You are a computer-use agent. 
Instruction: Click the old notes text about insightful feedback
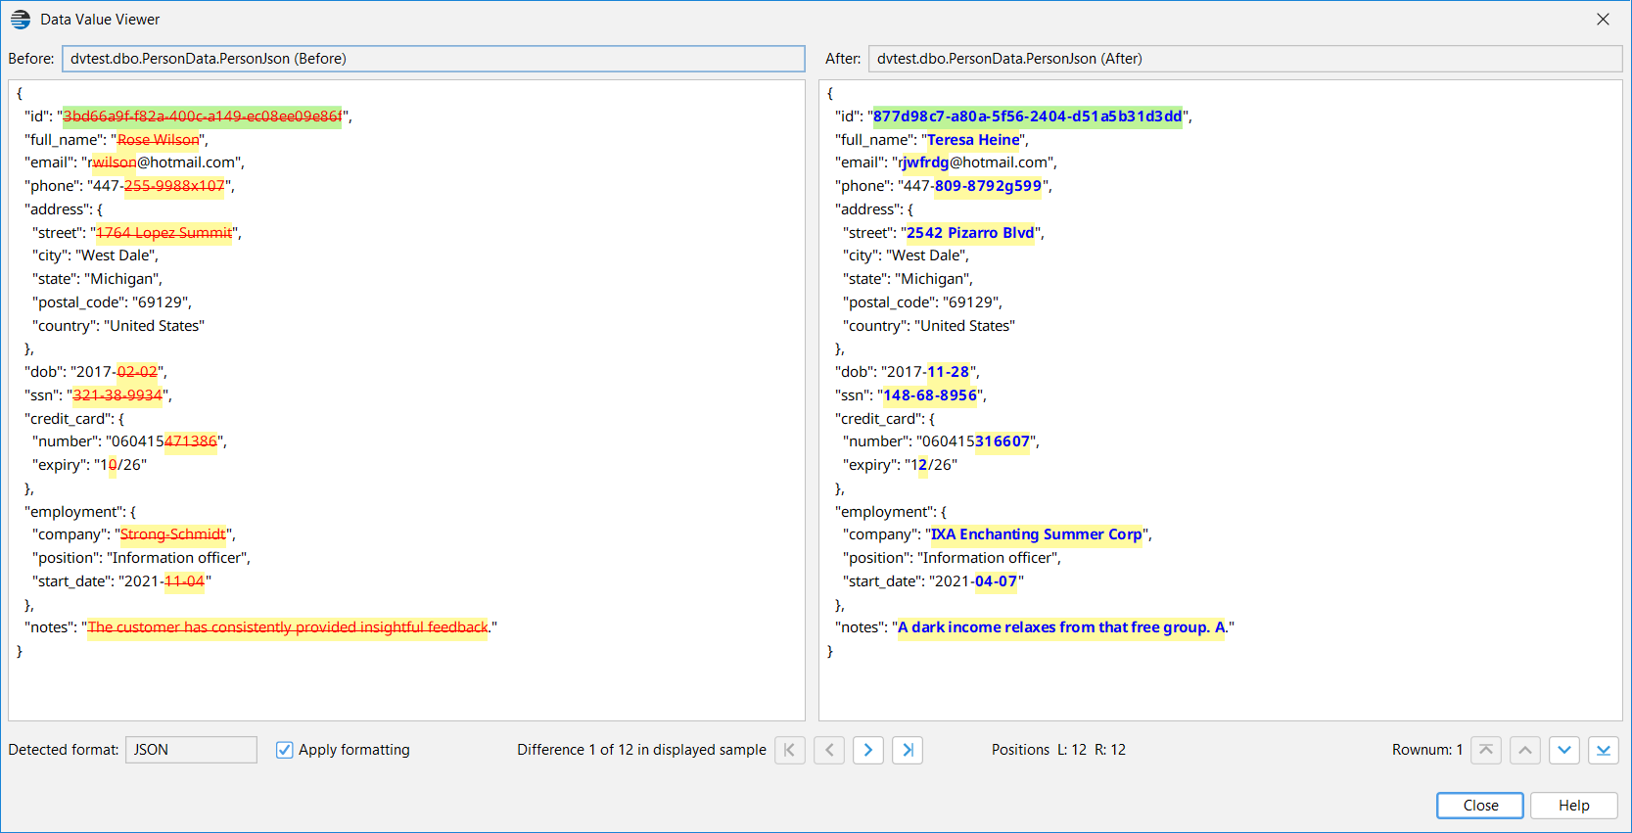pos(288,627)
